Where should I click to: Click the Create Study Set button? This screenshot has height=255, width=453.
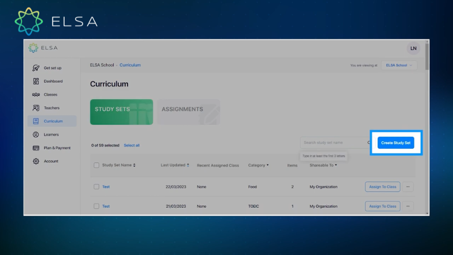point(396,143)
